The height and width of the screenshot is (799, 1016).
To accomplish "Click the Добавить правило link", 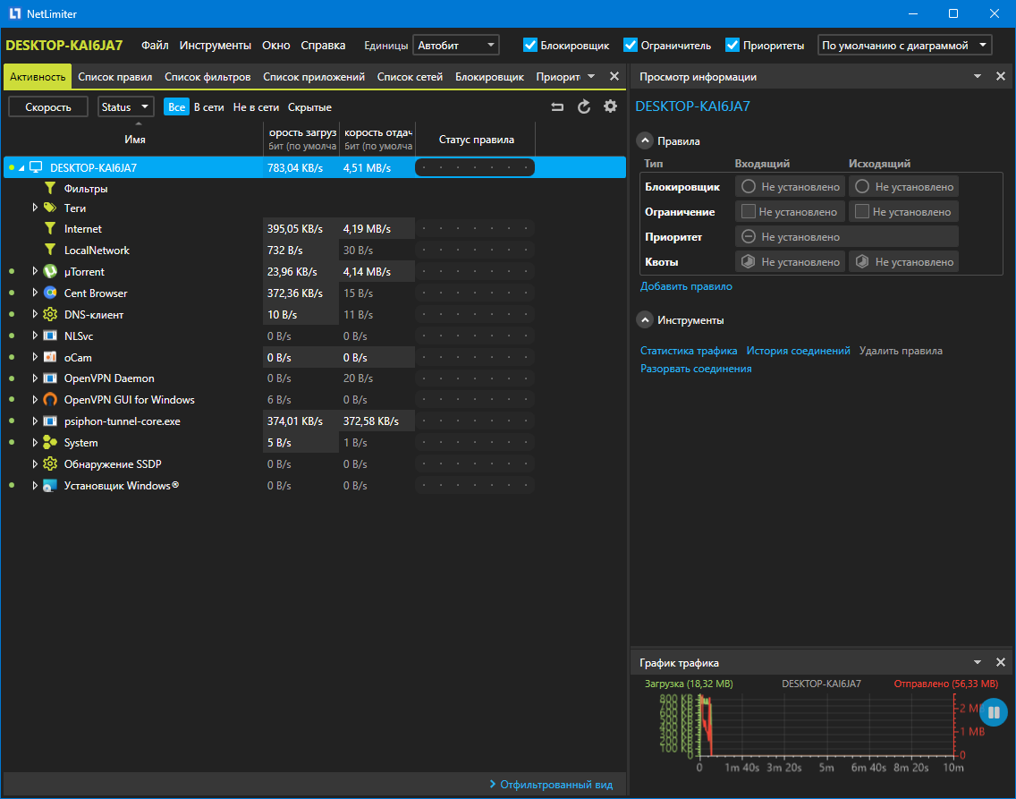I will coord(686,286).
